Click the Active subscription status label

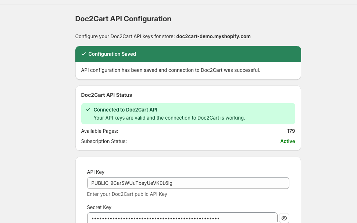[288, 141]
